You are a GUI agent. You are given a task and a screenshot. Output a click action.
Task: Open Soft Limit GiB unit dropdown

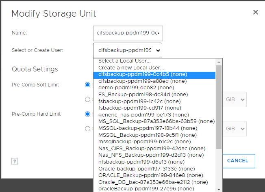pyautogui.click(x=236, y=99)
